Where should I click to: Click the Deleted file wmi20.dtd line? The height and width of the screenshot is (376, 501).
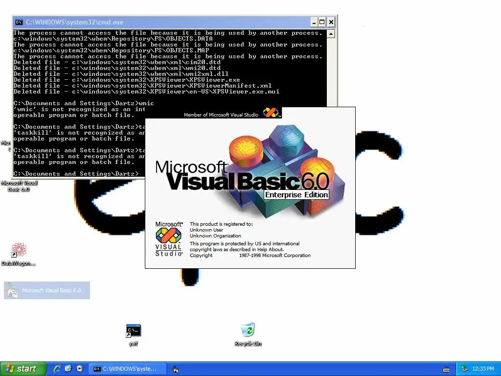[117, 68]
